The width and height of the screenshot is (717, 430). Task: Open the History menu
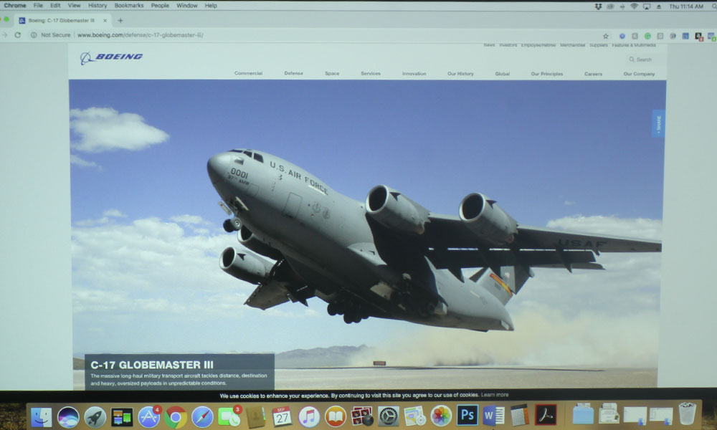tap(98, 6)
